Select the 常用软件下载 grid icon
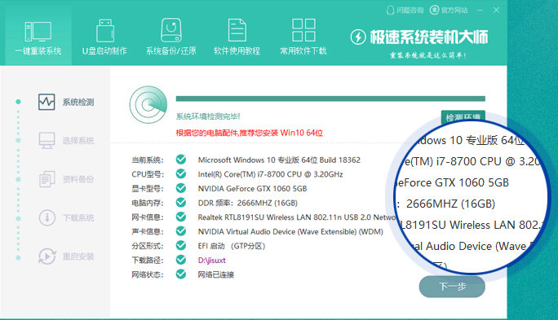The width and height of the screenshot is (558, 320). [x=303, y=30]
